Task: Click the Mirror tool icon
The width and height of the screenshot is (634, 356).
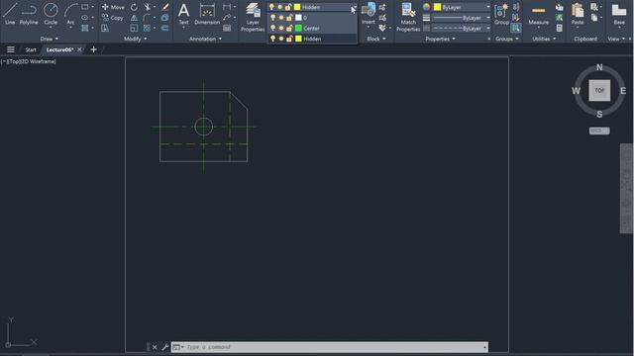Action: (x=134, y=18)
